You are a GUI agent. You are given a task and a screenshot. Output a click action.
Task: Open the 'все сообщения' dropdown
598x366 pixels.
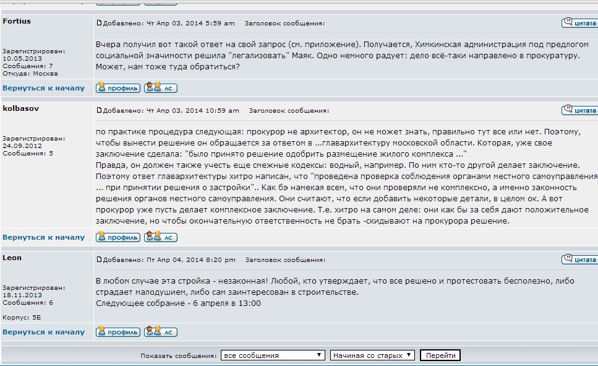point(273,355)
